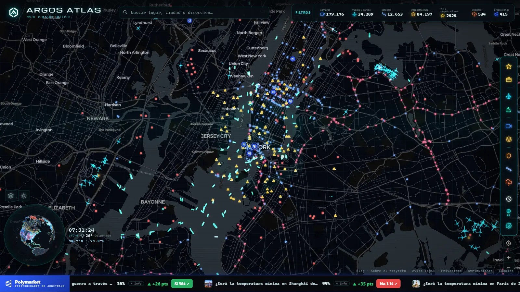520x292 pixels.
Task: Open the Sobre el proyecto link
Action: click(388, 271)
